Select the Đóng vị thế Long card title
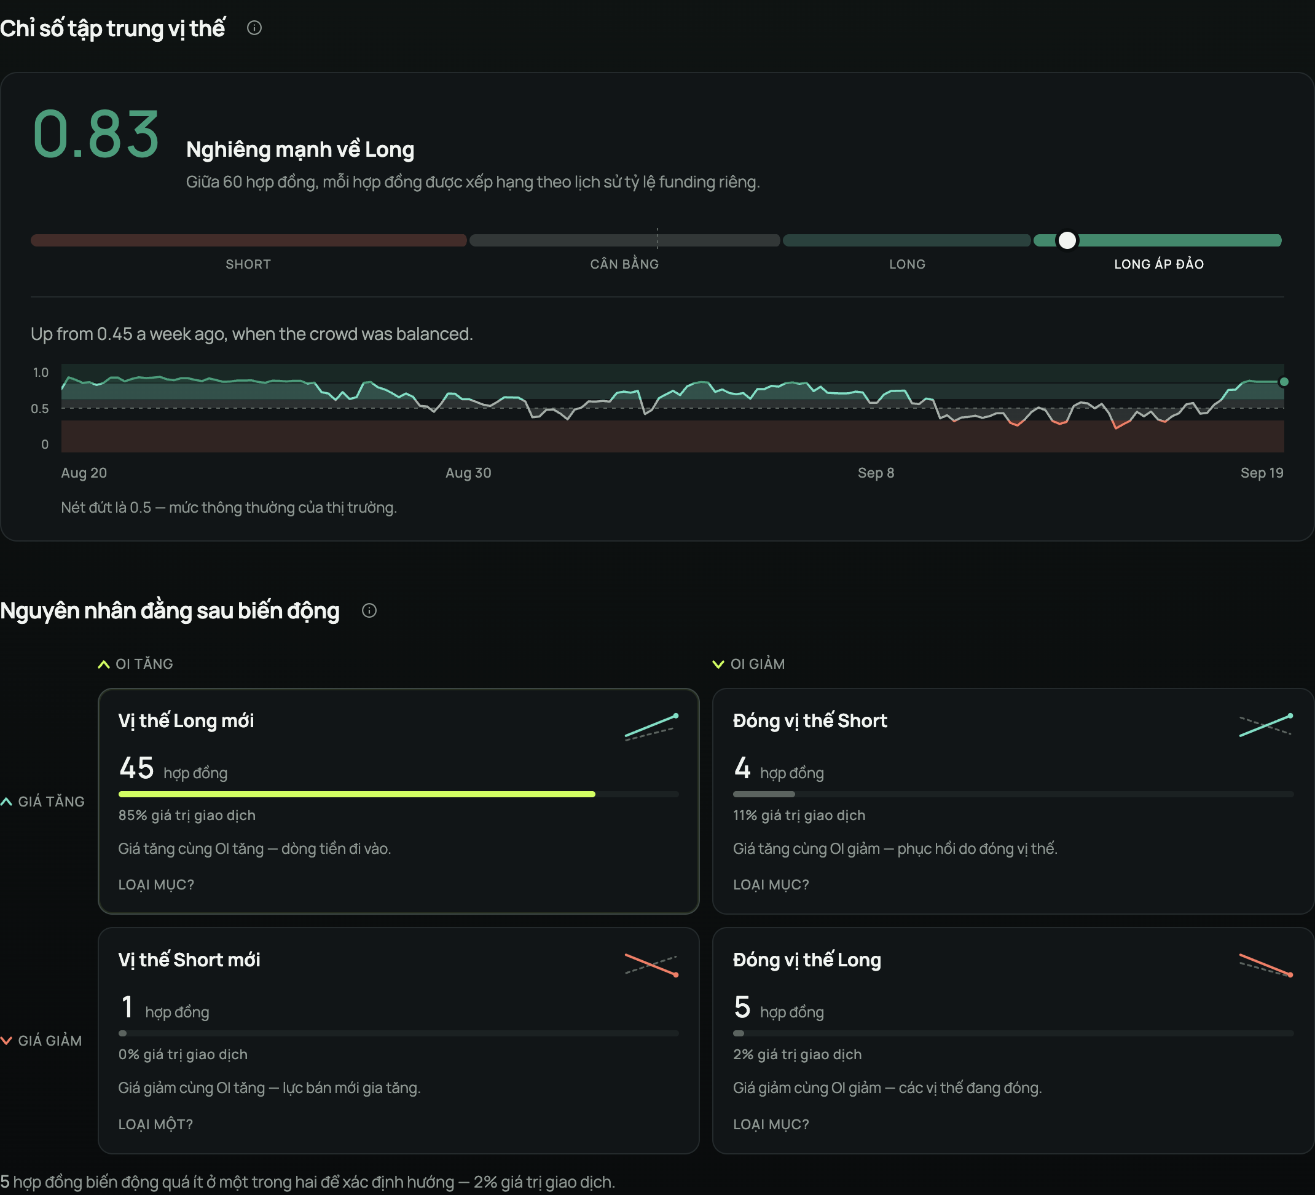1315x1195 pixels. [807, 960]
